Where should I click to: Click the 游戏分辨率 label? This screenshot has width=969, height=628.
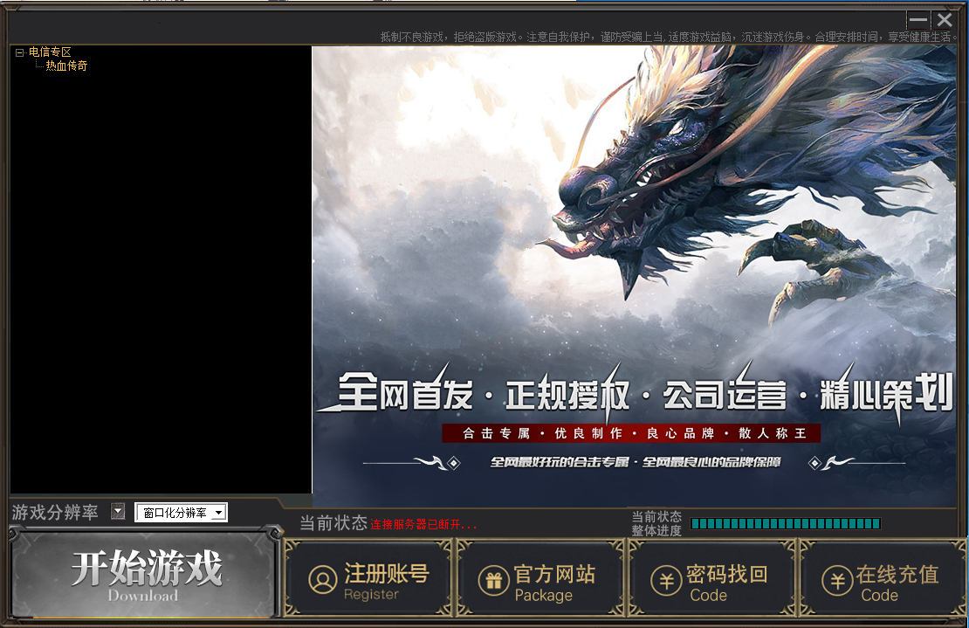pyautogui.click(x=55, y=513)
